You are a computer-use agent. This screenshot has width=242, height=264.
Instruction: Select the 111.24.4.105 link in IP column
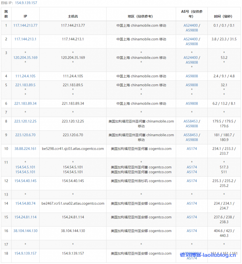point(25,76)
